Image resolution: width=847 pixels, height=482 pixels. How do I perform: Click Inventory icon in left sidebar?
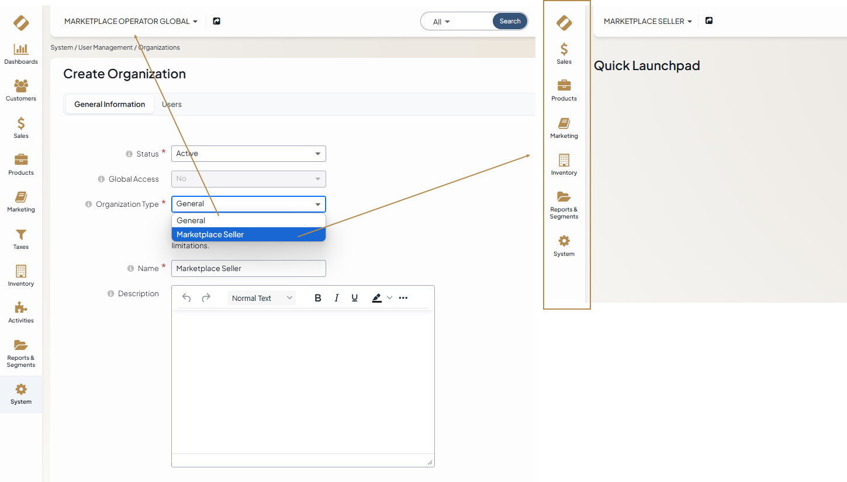coord(21,276)
